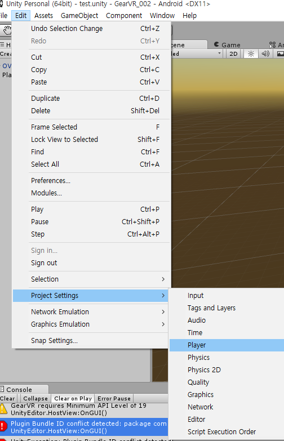Open Player project settings
The image size is (284, 441).
coord(227,345)
